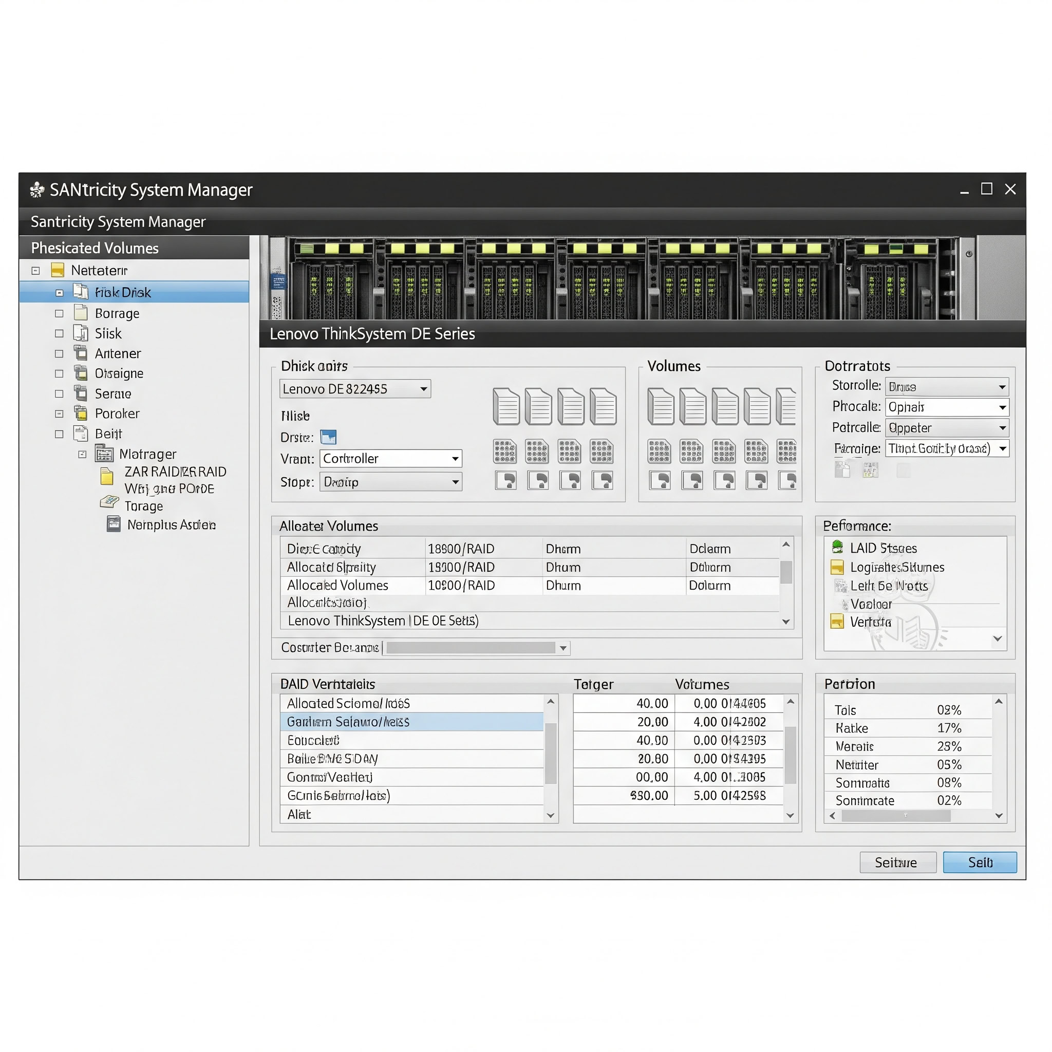The width and height of the screenshot is (1052, 1052).
Task: Click the first document icon in Volumes panel
Action: click(661, 406)
